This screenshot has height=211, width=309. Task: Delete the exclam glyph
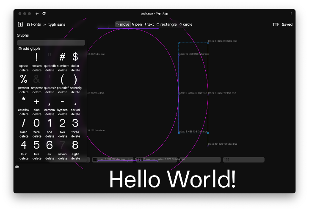[x=37, y=70]
